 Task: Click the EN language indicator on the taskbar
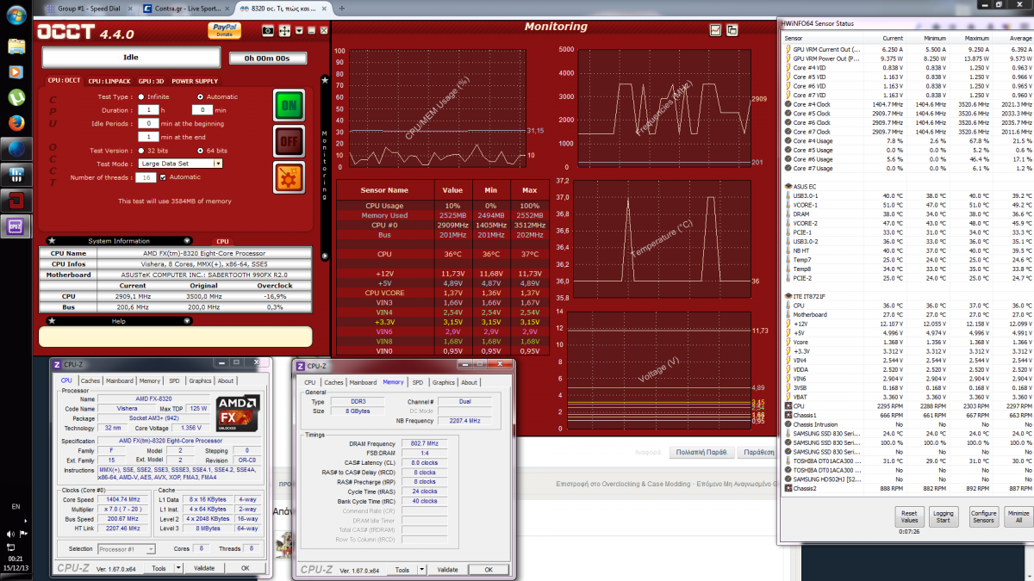coord(16,506)
